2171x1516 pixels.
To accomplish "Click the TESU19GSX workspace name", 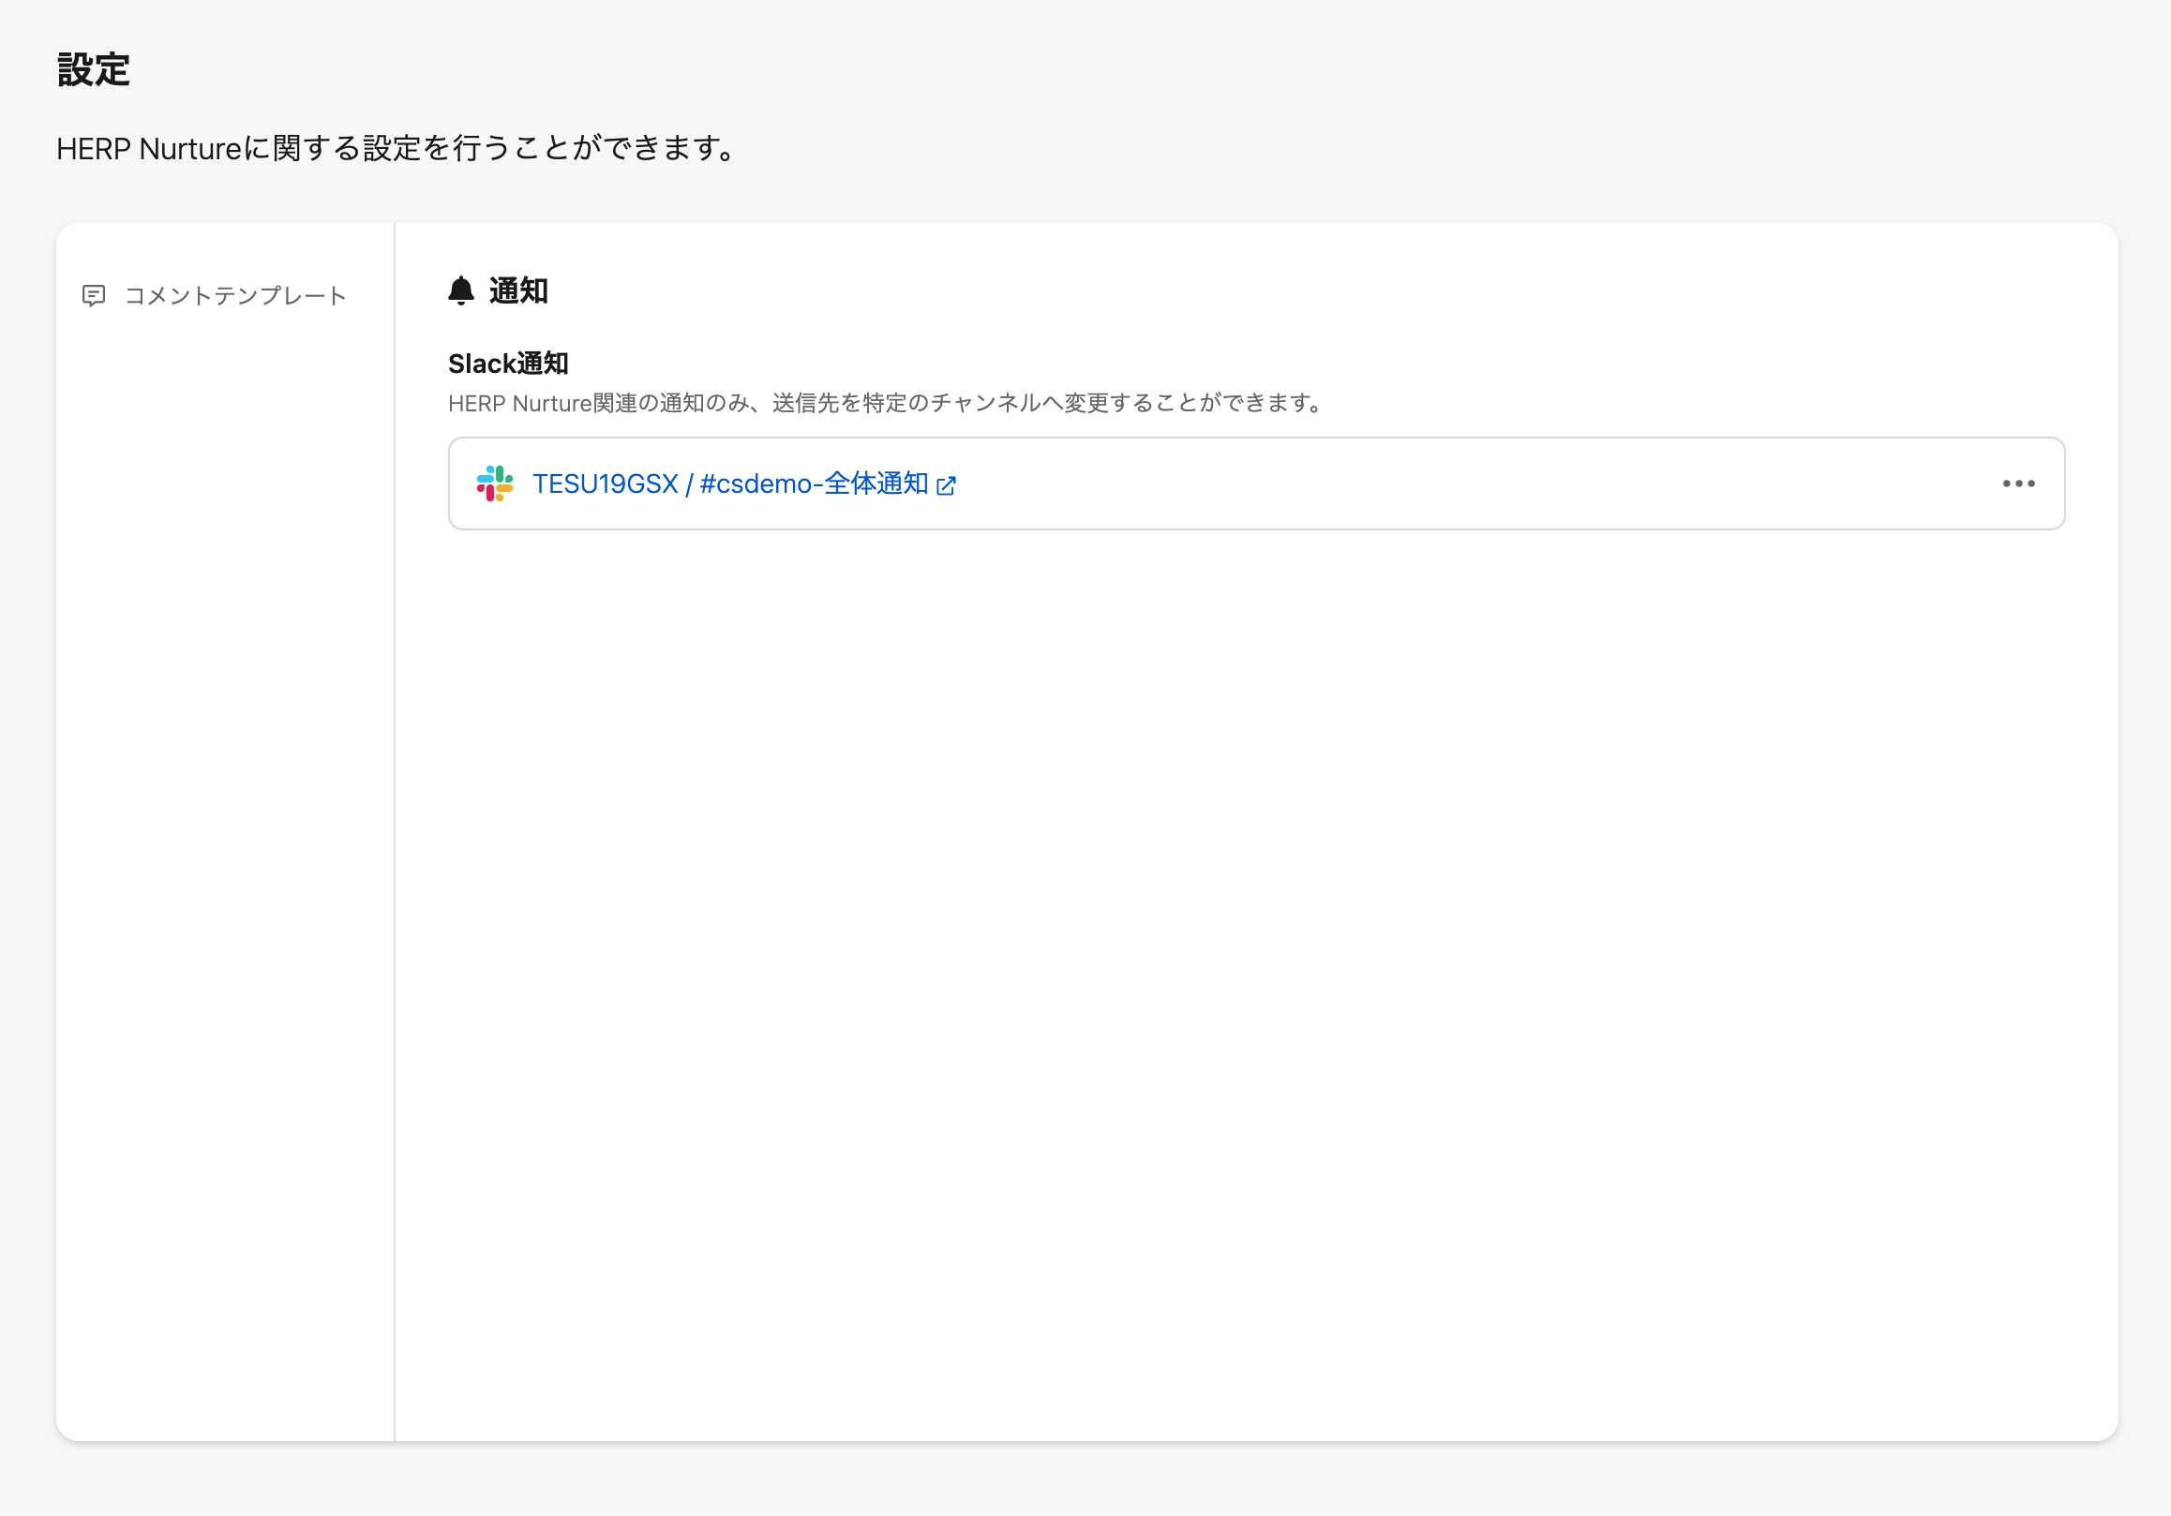I will click(606, 483).
